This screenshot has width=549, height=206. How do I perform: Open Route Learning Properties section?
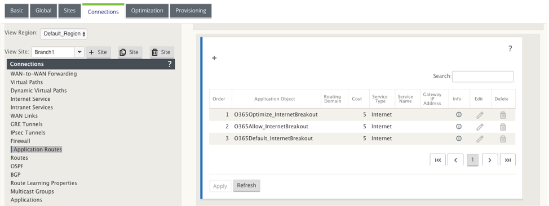coord(44,183)
